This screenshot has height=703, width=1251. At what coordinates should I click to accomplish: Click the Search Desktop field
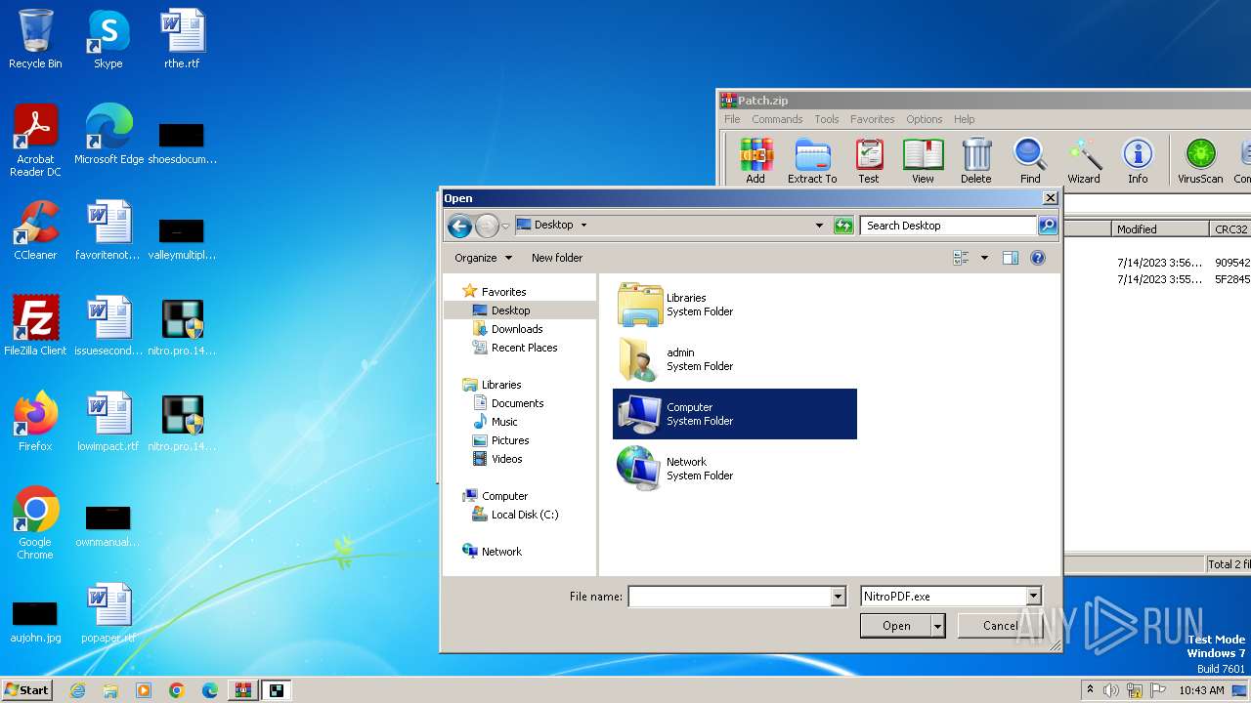click(949, 226)
